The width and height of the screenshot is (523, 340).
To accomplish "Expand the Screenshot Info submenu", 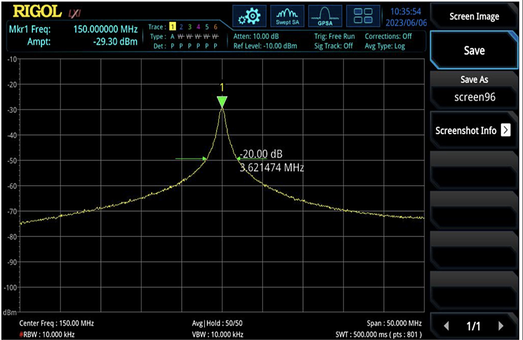I will click(x=505, y=130).
